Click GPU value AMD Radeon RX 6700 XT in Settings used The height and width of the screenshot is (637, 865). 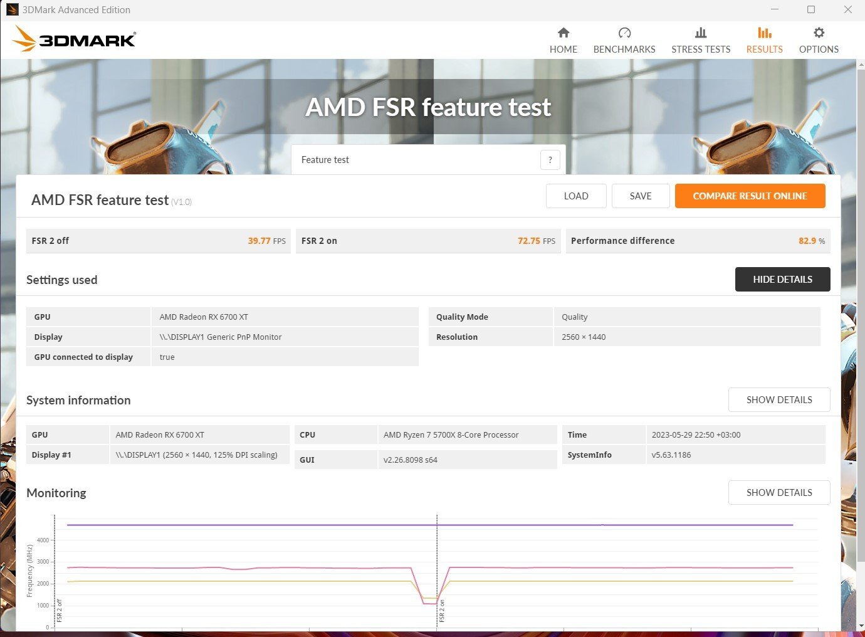coord(204,317)
